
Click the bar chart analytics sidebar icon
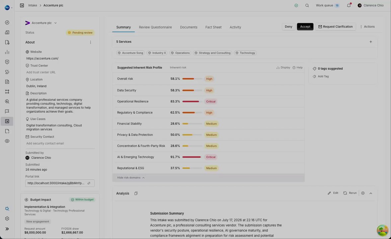coord(7,52)
